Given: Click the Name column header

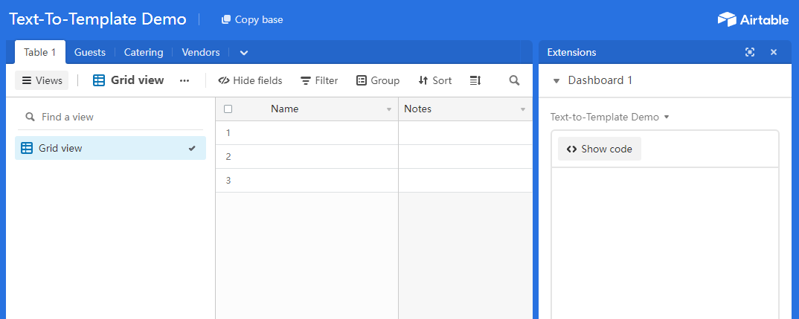Looking at the screenshot, I should coord(307,109).
